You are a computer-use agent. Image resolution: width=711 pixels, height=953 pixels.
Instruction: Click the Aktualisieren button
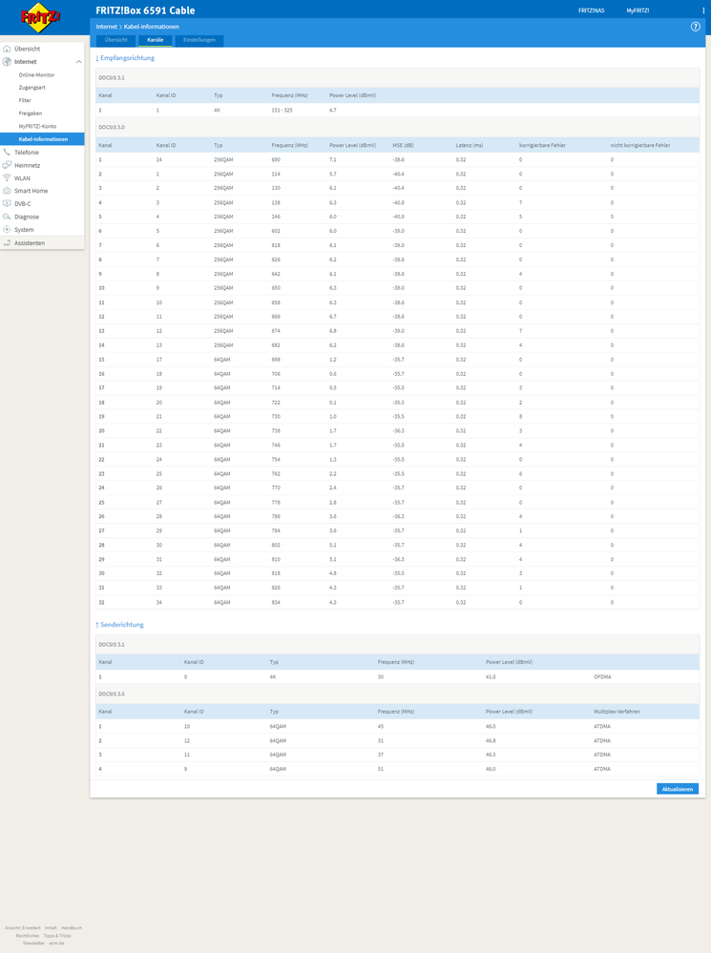click(678, 789)
